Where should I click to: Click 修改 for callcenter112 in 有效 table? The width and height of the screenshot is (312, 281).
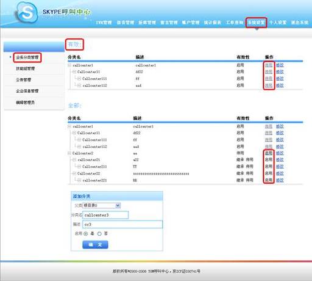point(280,86)
